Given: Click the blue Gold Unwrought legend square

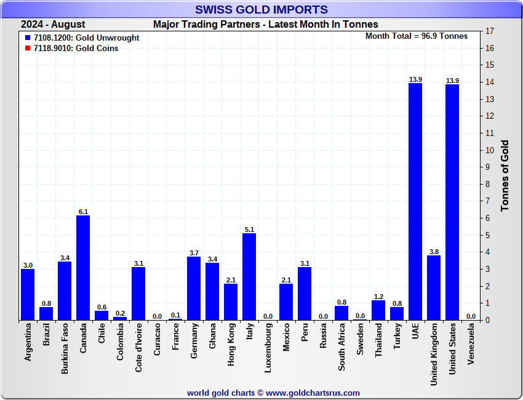Looking at the screenshot, I should [28, 38].
